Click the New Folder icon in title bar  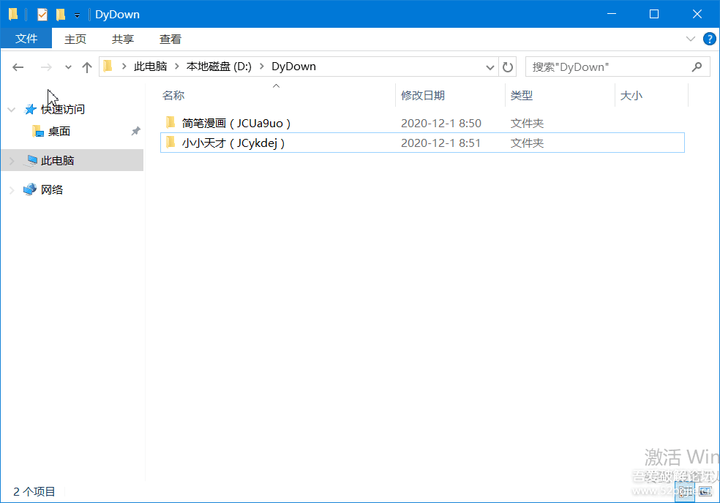[61, 14]
